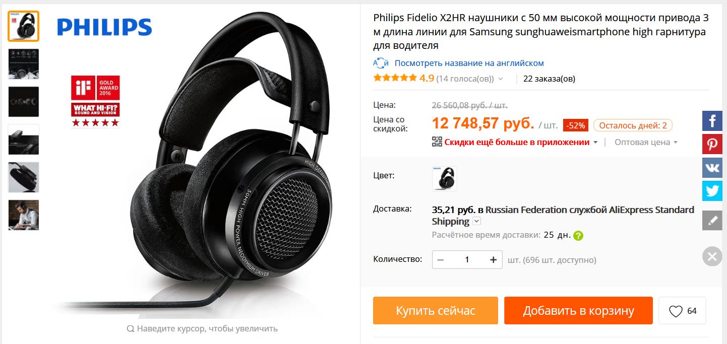Image resolution: width=727 pixels, height=344 pixels.
Task: Click the pencil edit icon in sidebar
Action: click(712, 221)
